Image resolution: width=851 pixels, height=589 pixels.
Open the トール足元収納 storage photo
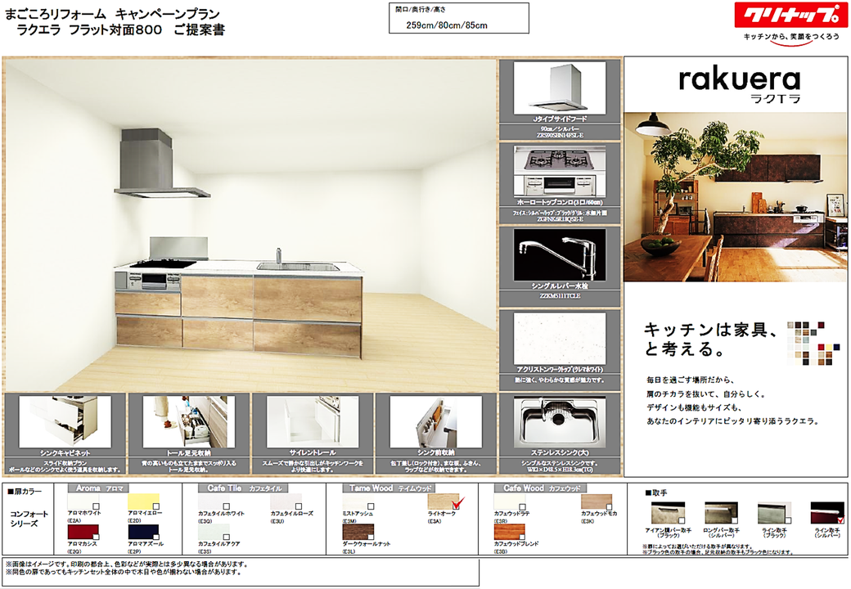(x=189, y=422)
